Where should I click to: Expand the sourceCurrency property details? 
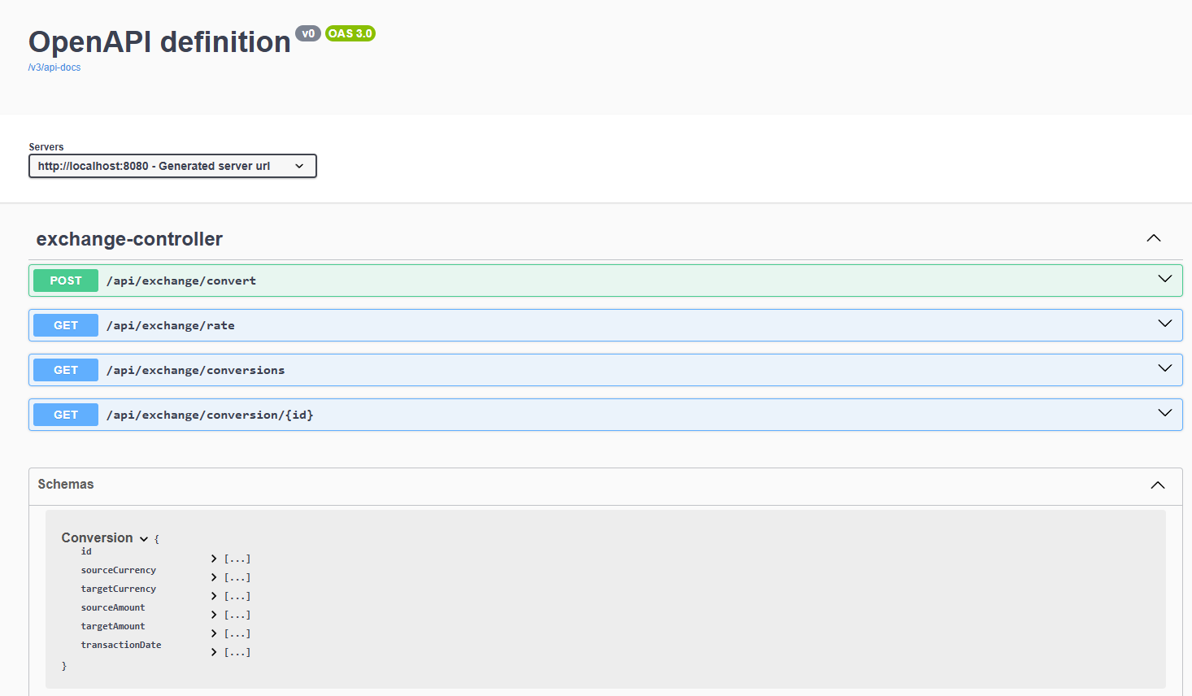pyautogui.click(x=215, y=577)
